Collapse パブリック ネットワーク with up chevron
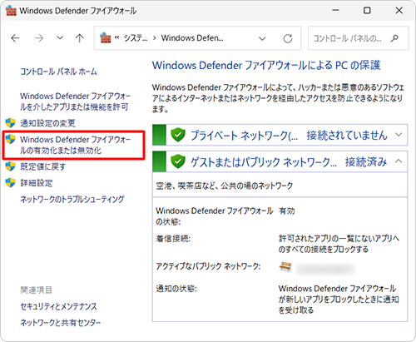Viewport: 416px width, 342px height. click(399, 161)
